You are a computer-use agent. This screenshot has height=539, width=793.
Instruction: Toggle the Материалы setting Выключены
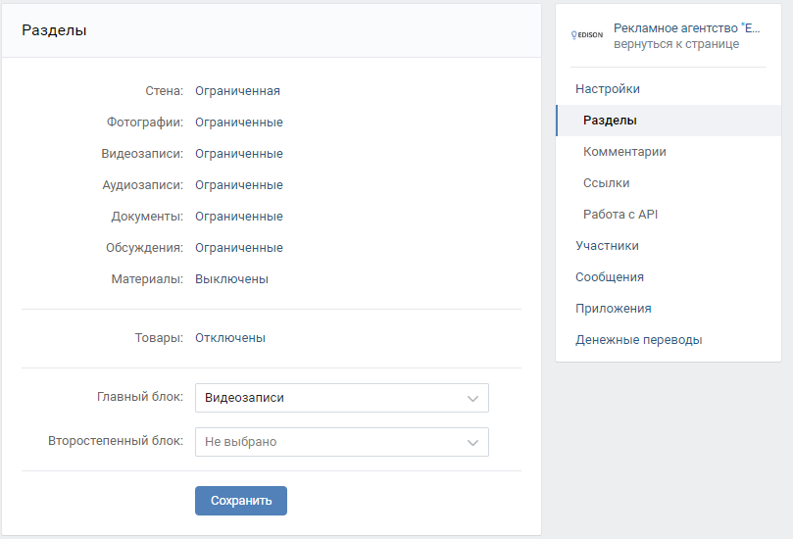tap(231, 279)
